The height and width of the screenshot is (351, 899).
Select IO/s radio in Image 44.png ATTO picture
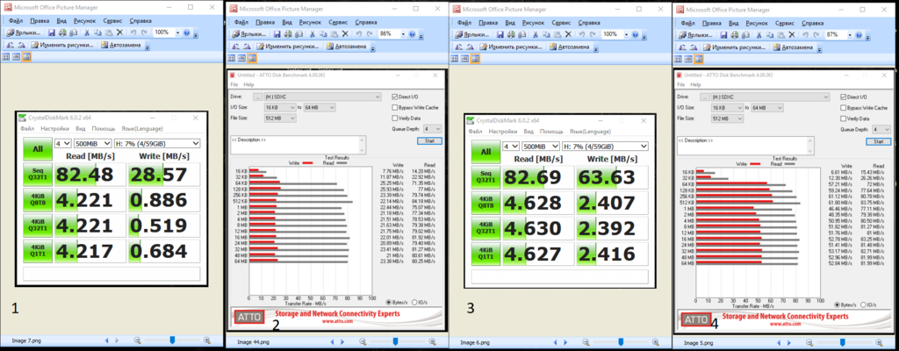[414, 302]
